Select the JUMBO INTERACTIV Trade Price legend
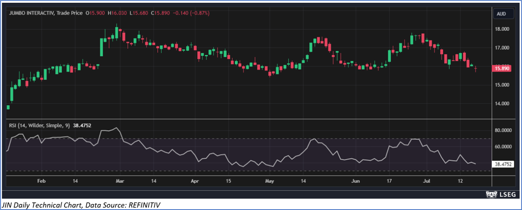Screen dimensions: 522x210 point(45,13)
